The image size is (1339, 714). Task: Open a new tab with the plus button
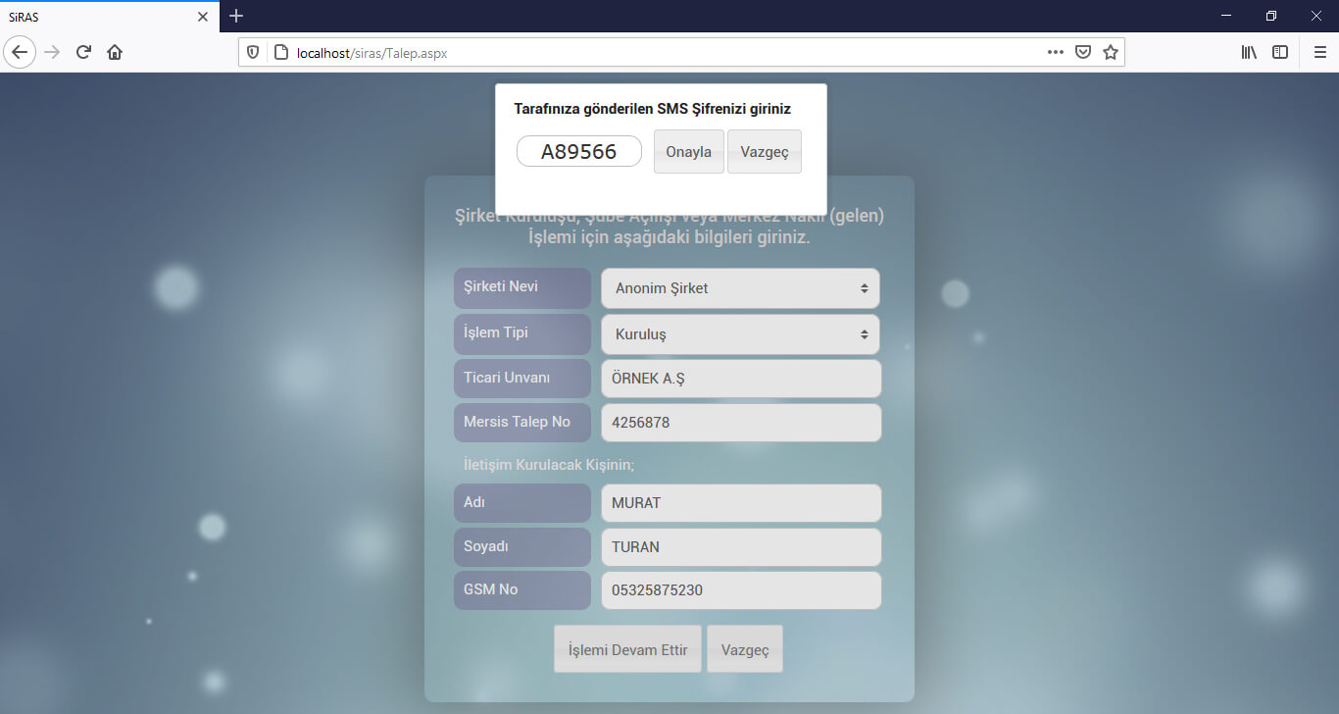point(236,16)
